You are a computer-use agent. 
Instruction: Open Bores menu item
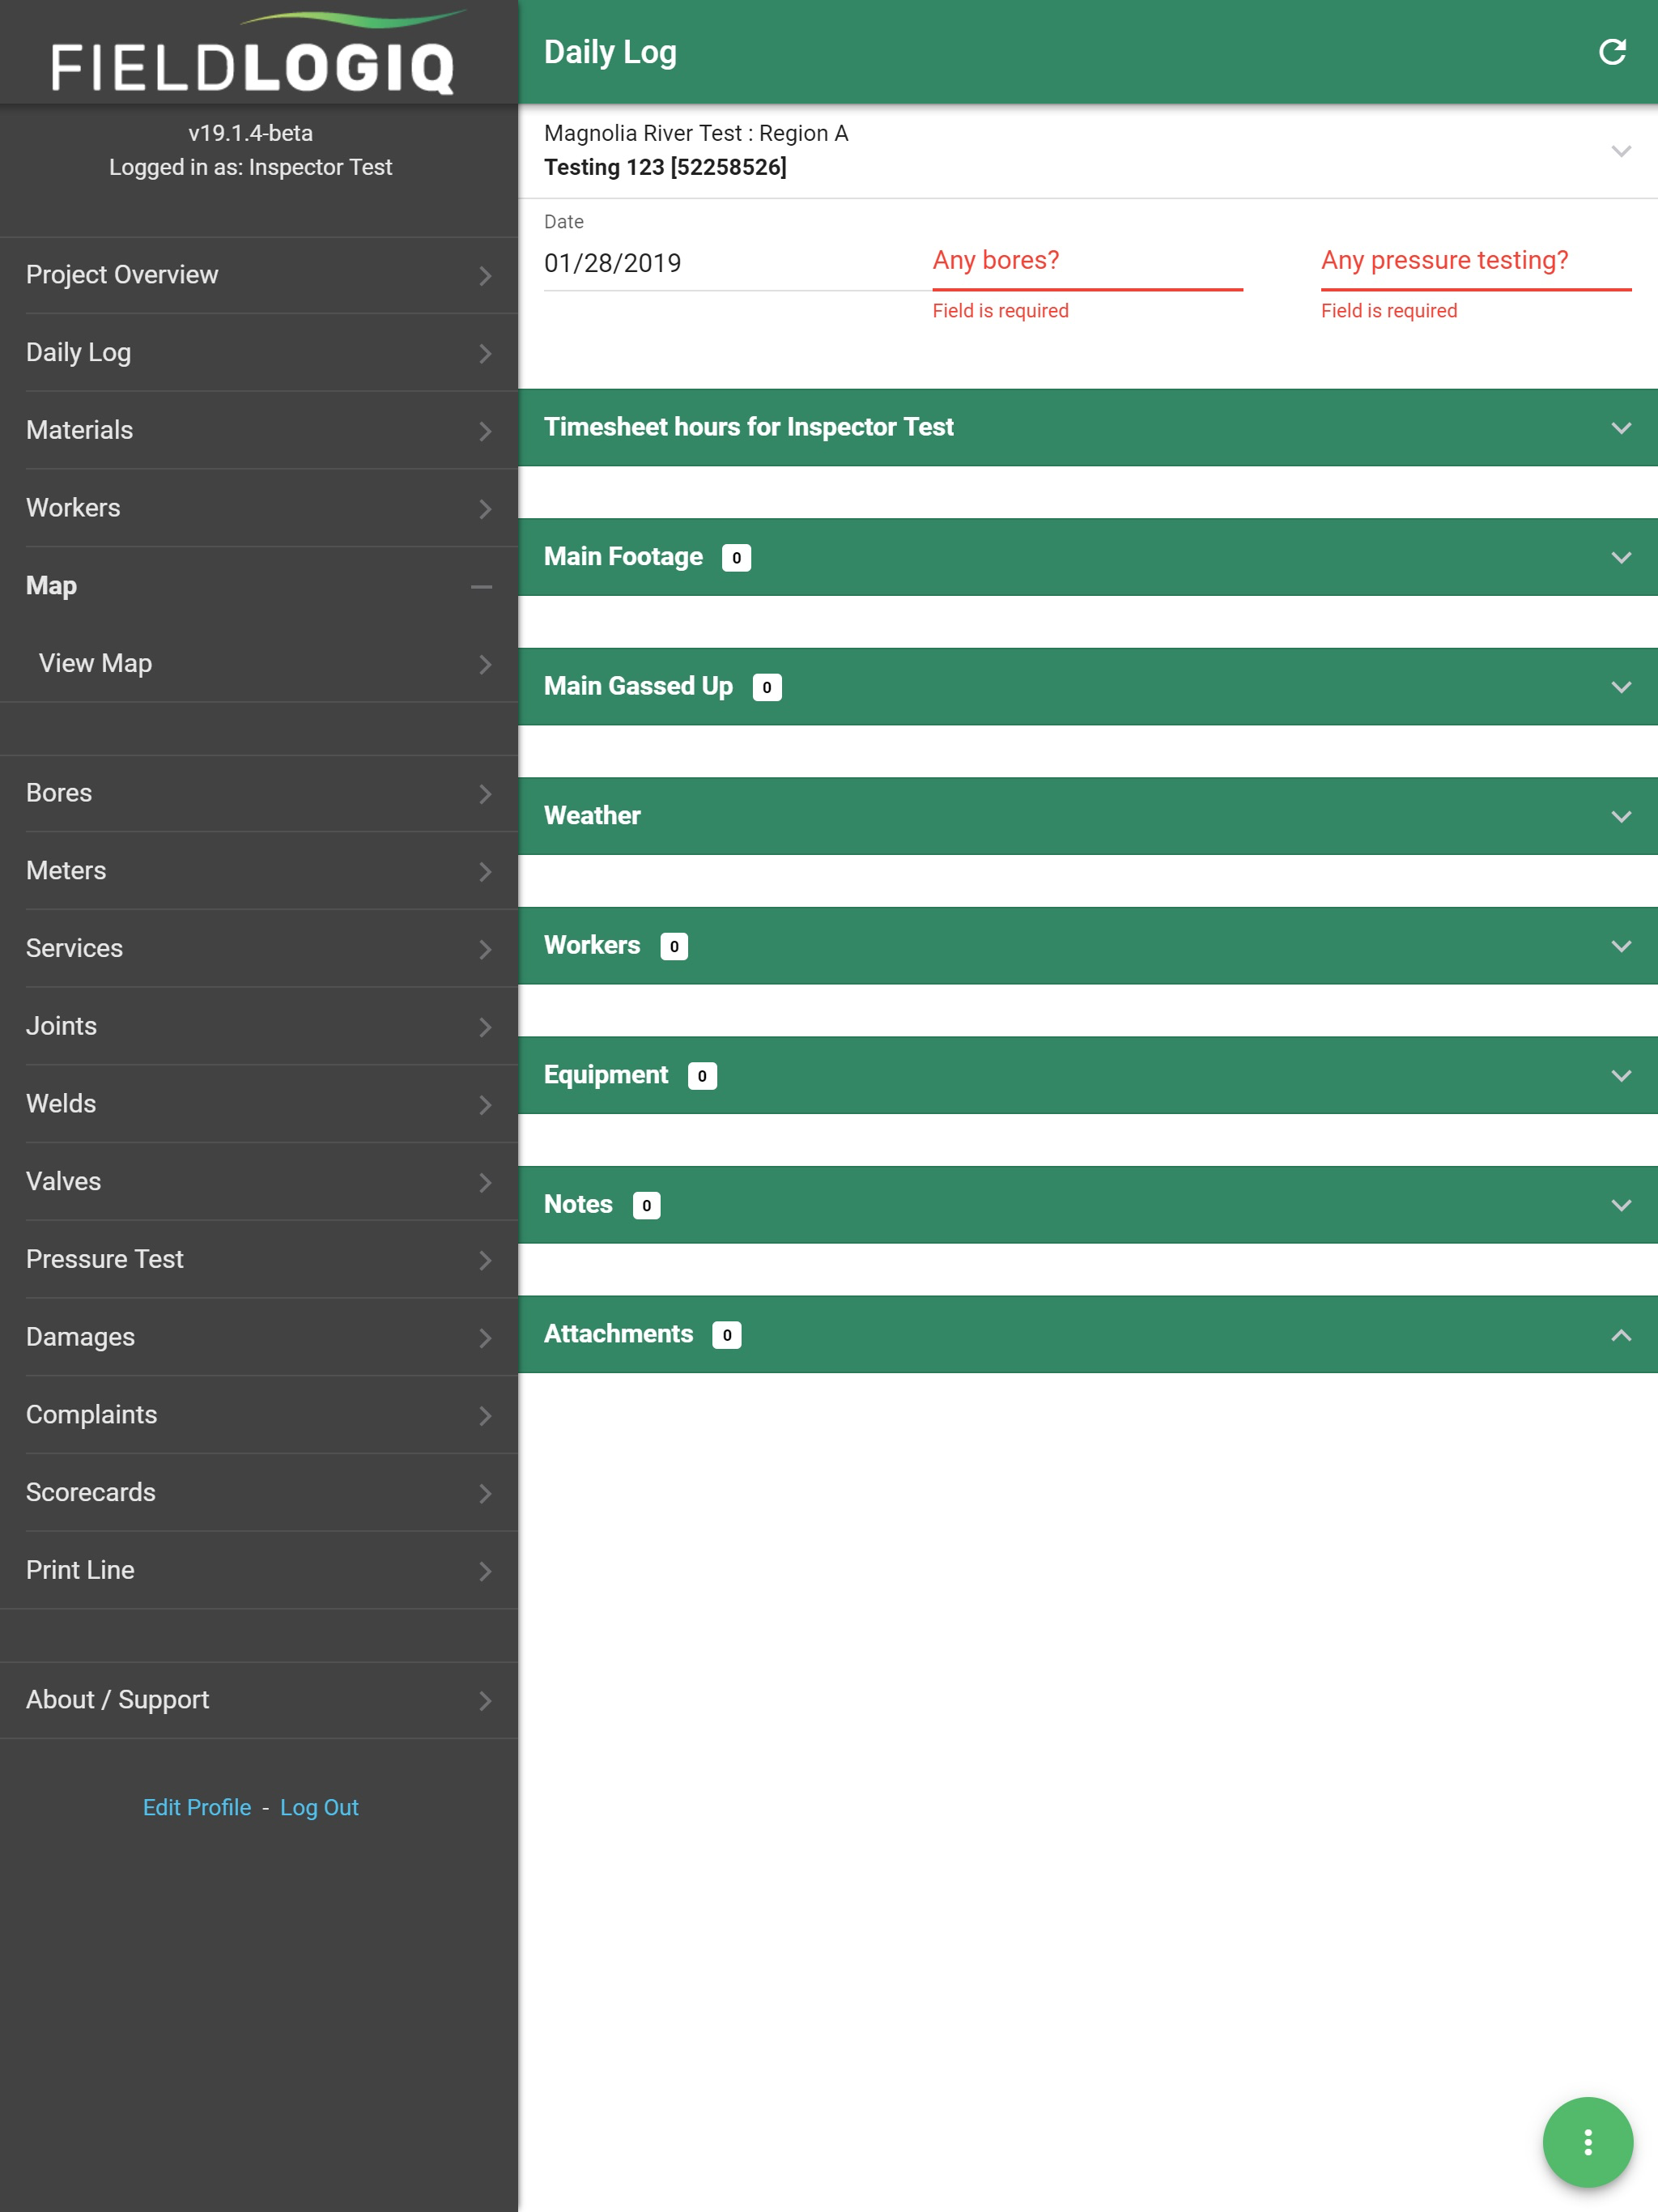pos(259,793)
